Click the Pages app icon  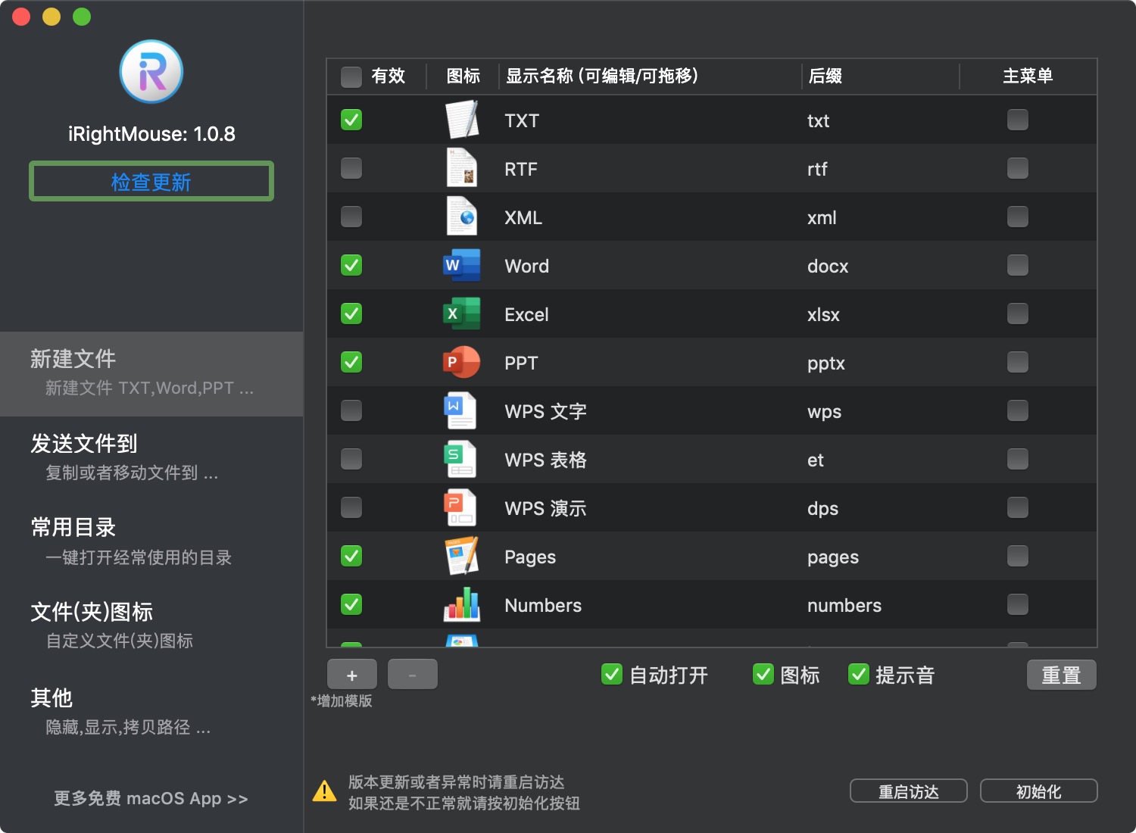click(462, 556)
